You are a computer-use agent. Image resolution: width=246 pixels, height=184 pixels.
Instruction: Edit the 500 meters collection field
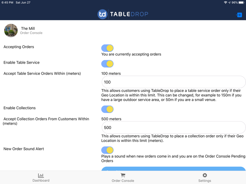[x=173, y=128]
